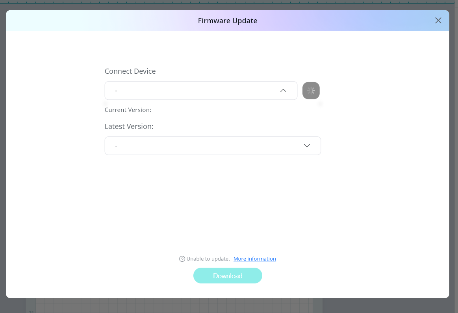The image size is (458, 313).
Task: Open the More information link
Action: (x=254, y=259)
